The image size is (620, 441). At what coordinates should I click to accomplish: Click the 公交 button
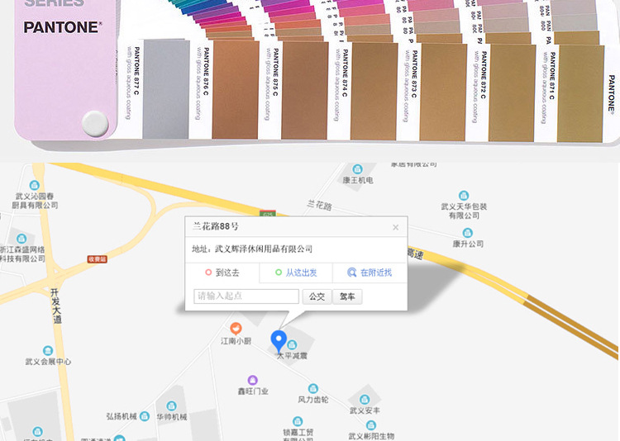pos(317,296)
